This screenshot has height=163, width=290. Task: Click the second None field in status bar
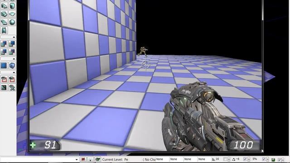(x=176, y=159)
